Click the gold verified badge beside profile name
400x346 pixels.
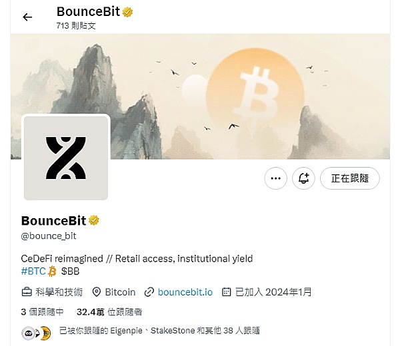click(94, 220)
